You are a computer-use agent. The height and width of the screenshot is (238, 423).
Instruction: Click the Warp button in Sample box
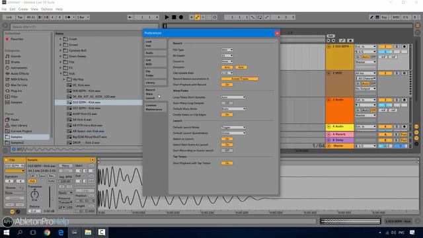pos(65,166)
